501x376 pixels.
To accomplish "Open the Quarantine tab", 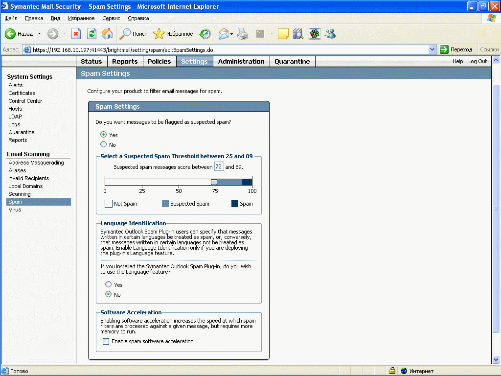I will point(293,61).
